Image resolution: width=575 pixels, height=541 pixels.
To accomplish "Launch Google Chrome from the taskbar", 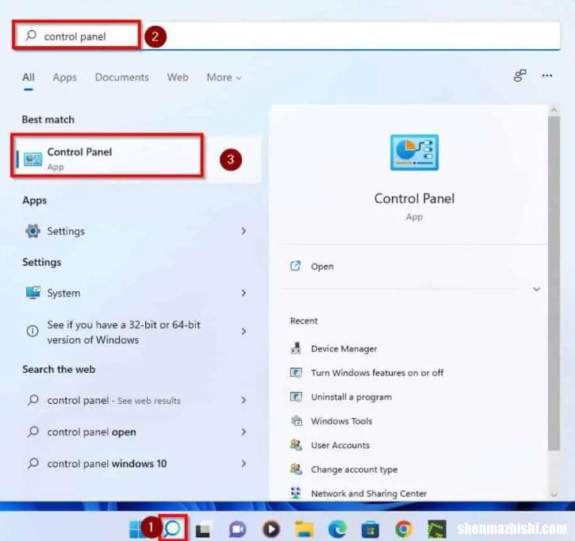I will (404, 529).
